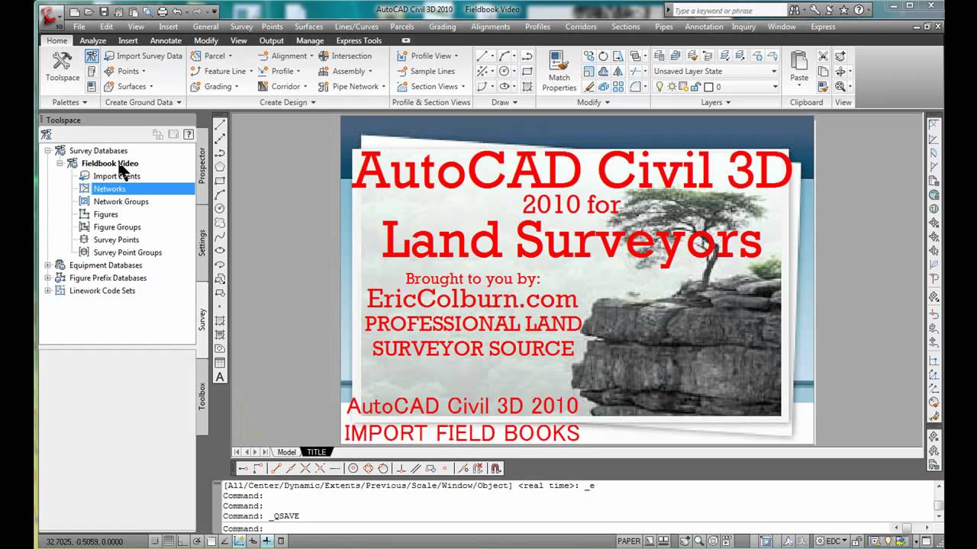
Task: Click the Undo arrow in quick access toolbar
Action: point(177,11)
